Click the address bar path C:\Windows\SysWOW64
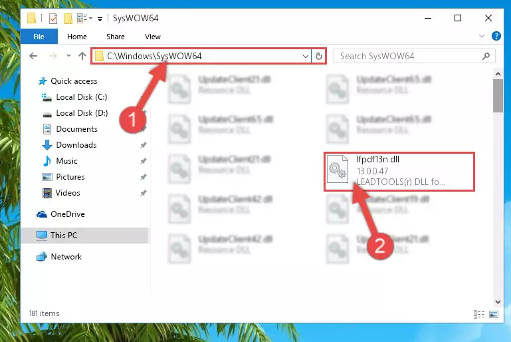 154,56
